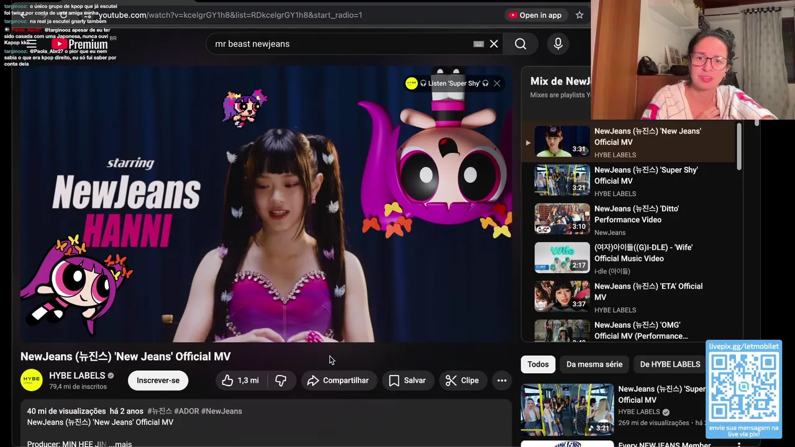795x447 pixels.
Task: Play 'Super Shy' playlist thumbnail 3:21
Action: (562, 180)
